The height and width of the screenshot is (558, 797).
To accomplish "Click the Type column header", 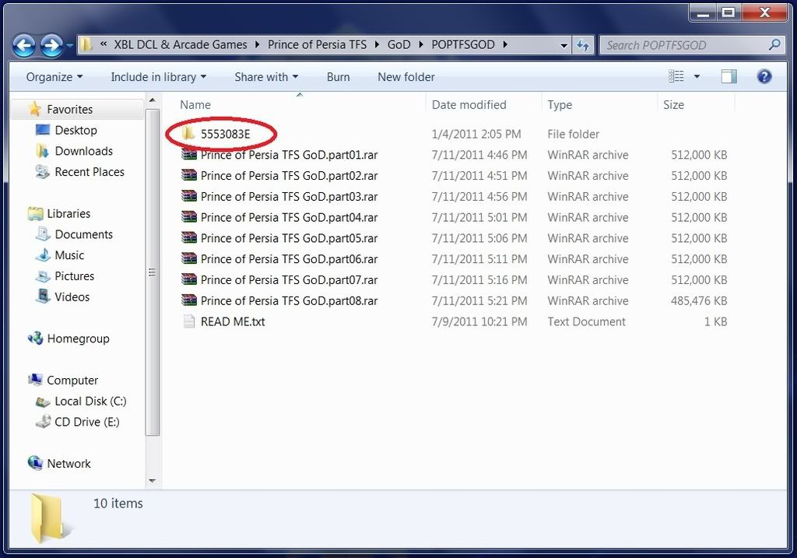I will [560, 105].
